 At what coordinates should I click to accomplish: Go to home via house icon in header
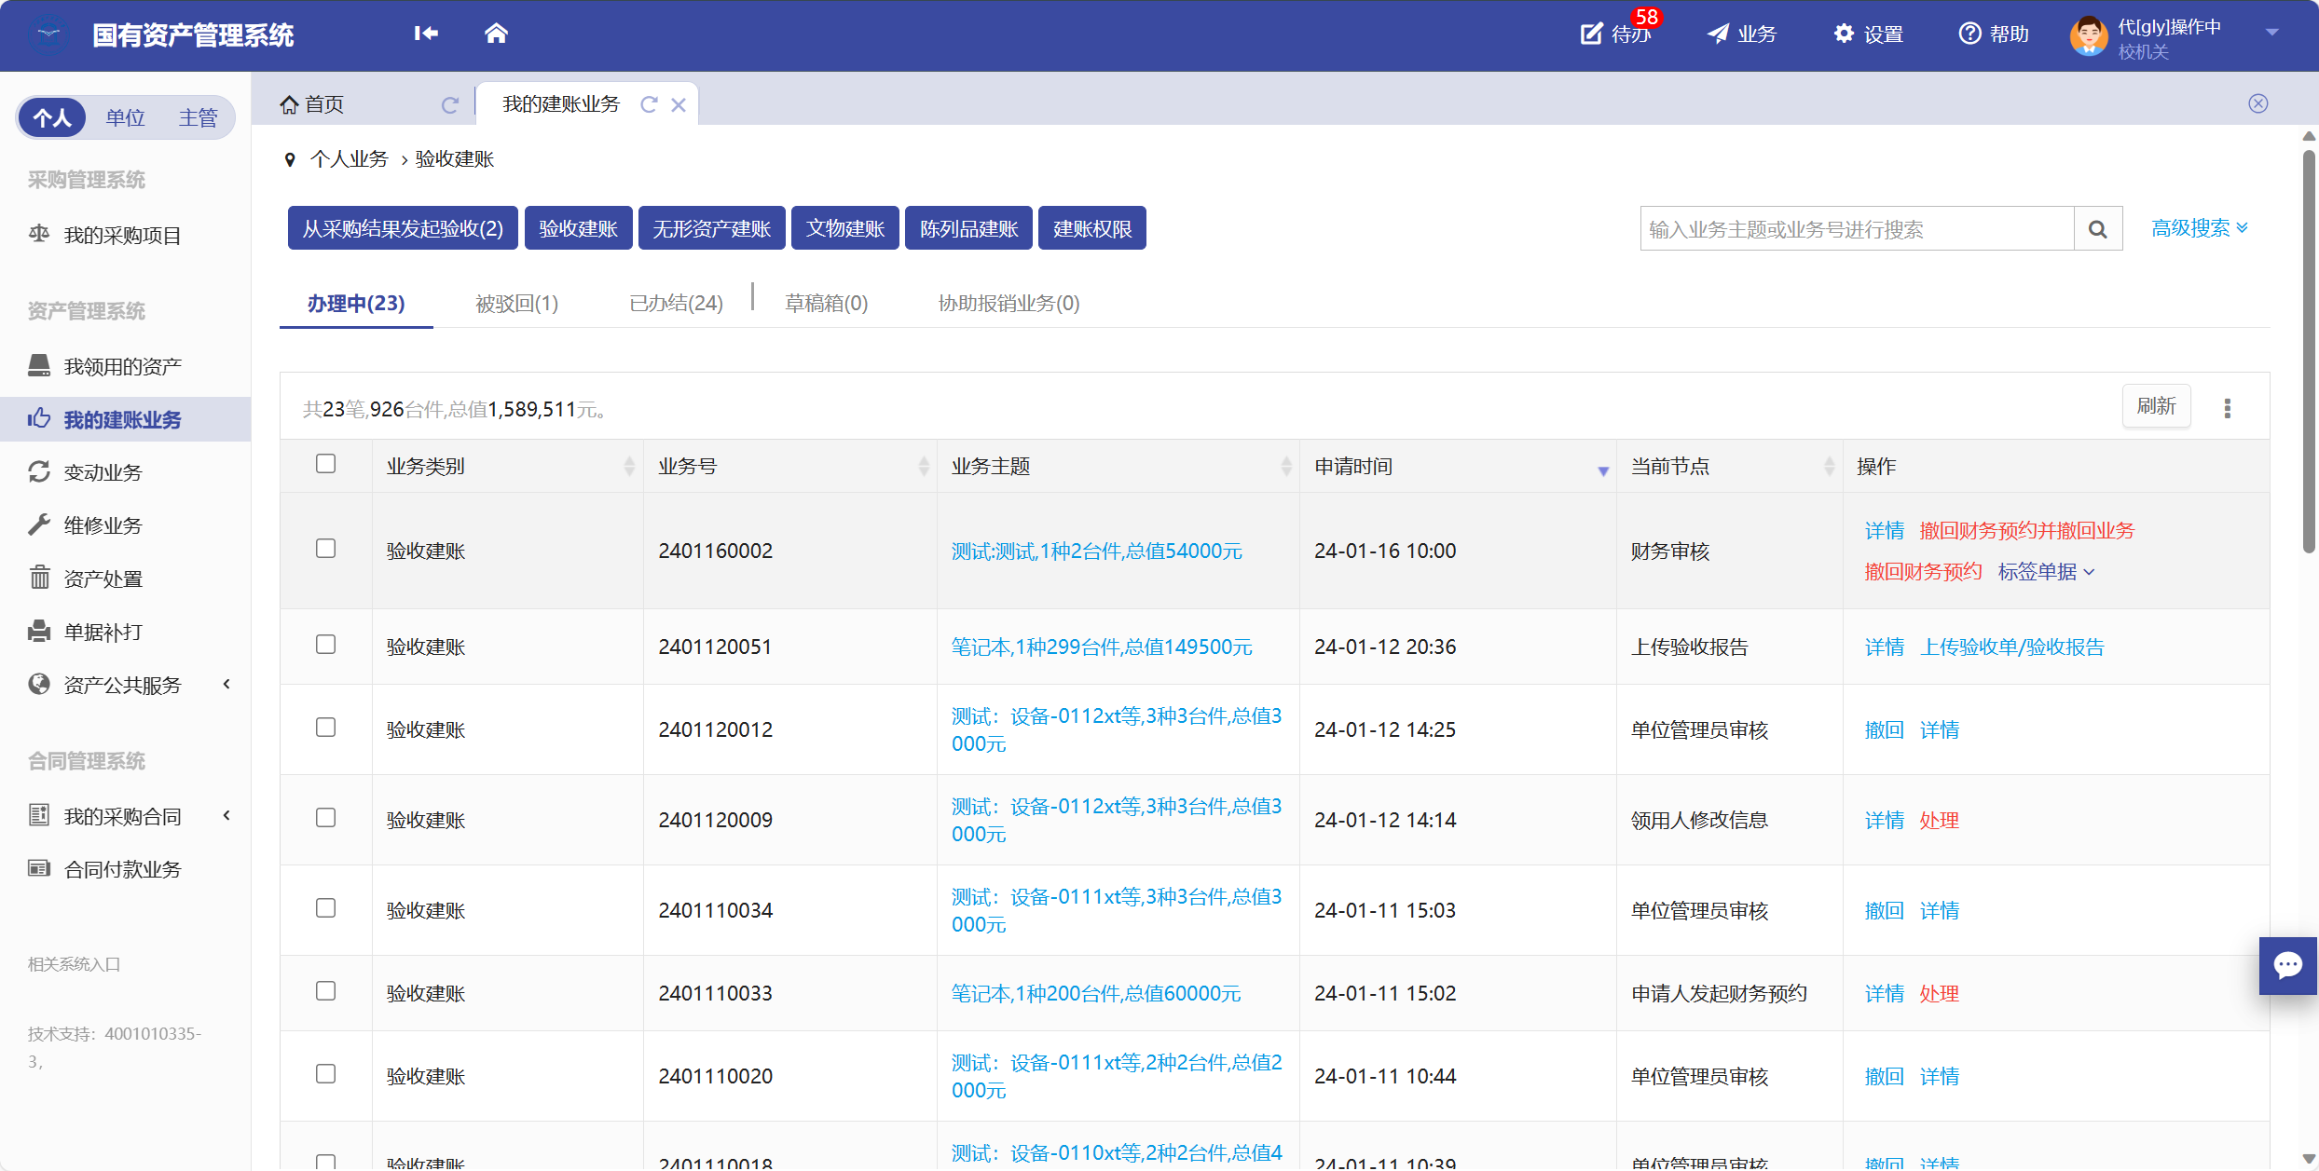click(496, 34)
